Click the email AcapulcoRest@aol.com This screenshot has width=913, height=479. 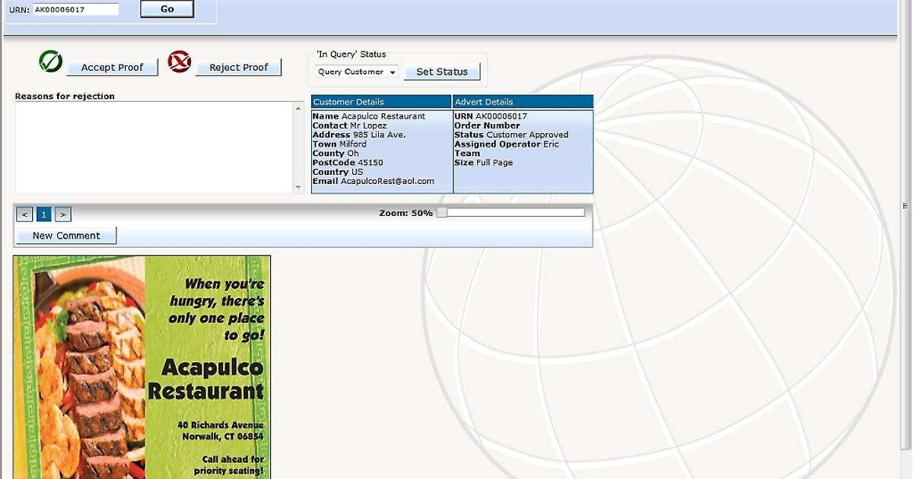[x=387, y=181]
